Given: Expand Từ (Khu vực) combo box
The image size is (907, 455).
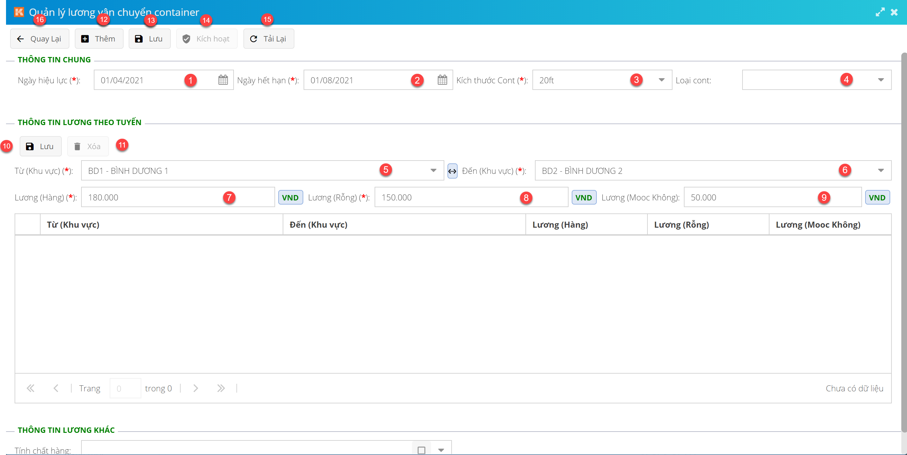Looking at the screenshot, I should tap(433, 170).
